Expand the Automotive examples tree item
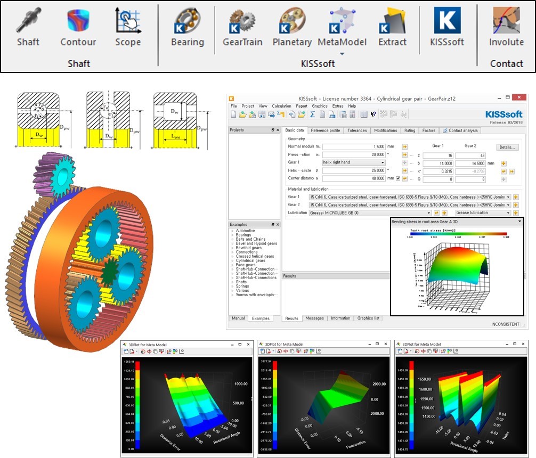This screenshot has width=536, height=458. (232, 231)
